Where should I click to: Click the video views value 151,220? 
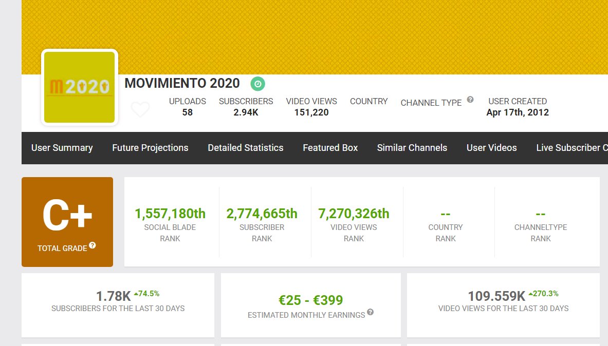pos(311,112)
